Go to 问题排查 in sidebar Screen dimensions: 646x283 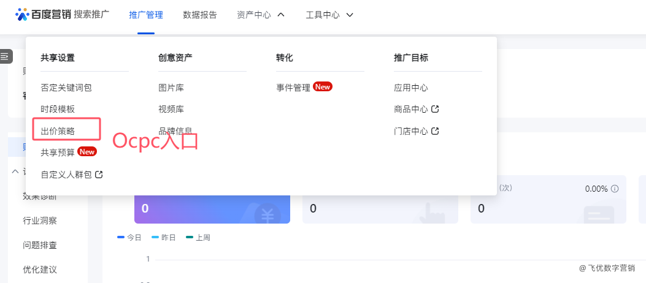point(39,246)
